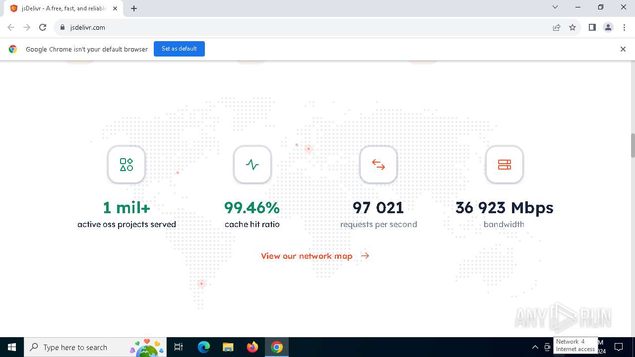
Task: Click the 97 021 requests value
Action: pyautogui.click(x=379, y=207)
